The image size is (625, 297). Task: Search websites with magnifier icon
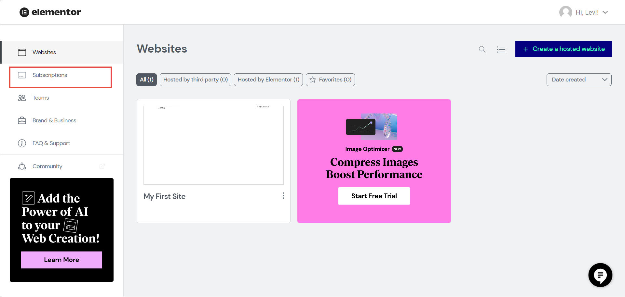click(x=482, y=49)
